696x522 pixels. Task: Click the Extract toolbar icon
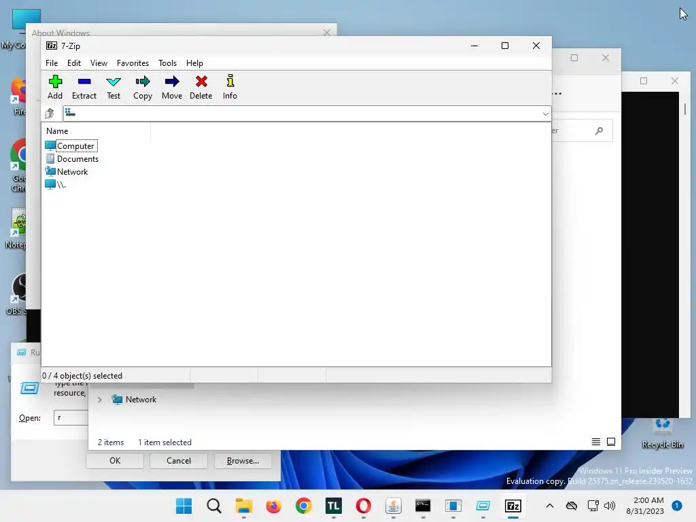coord(84,87)
